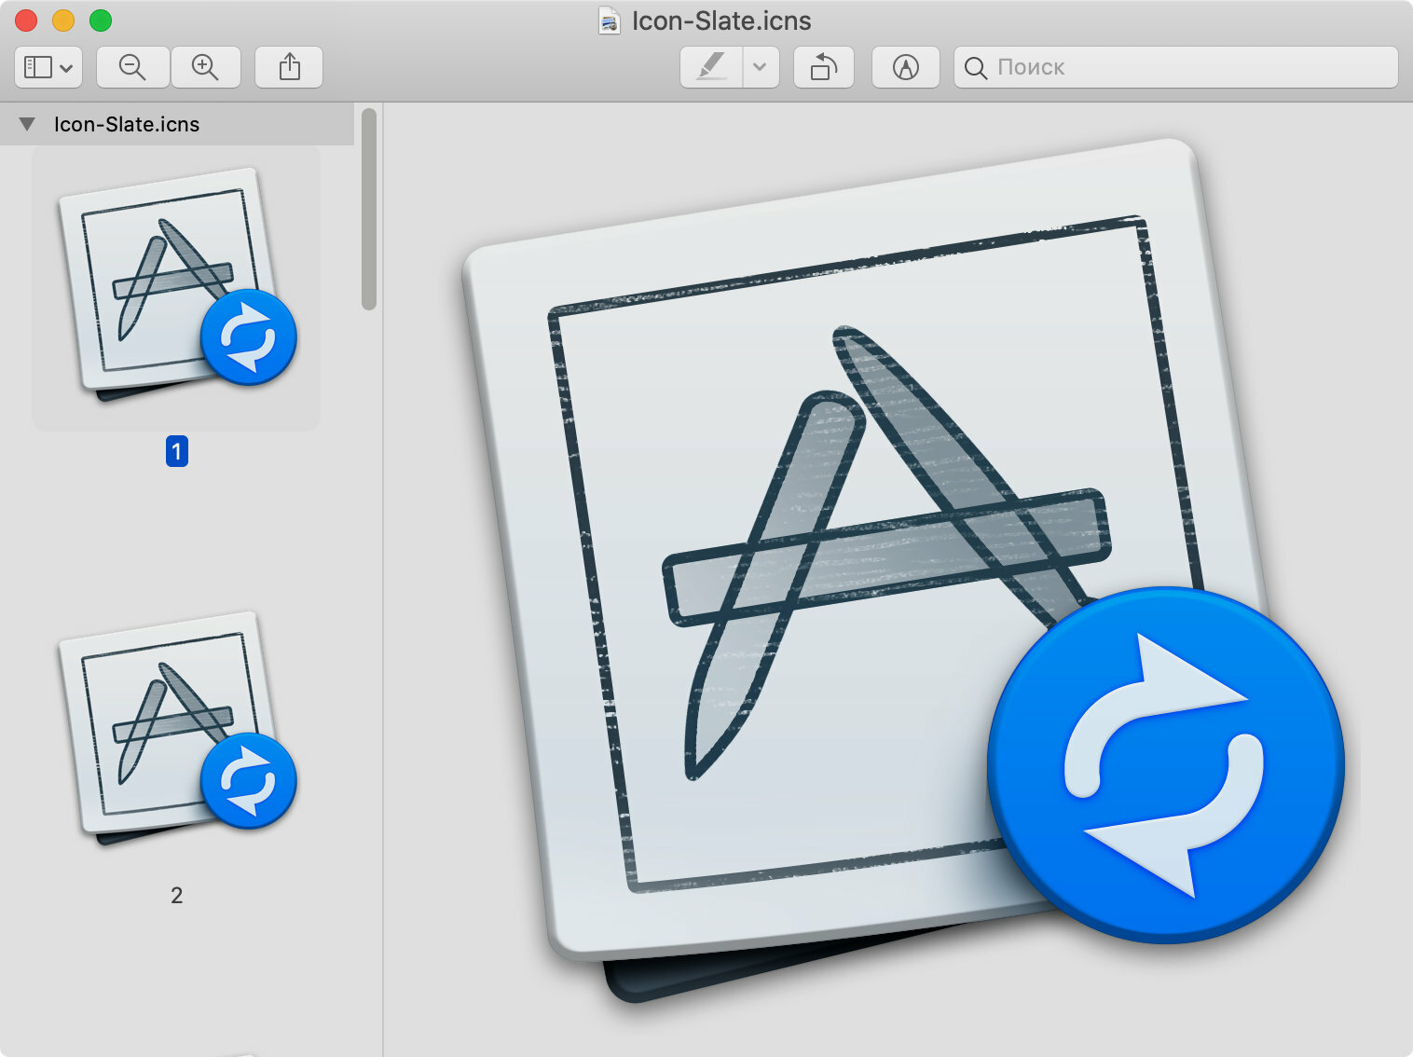This screenshot has width=1413, height=1057.
Task: Click the zoom out magnifier button
Action: point(132,67)
